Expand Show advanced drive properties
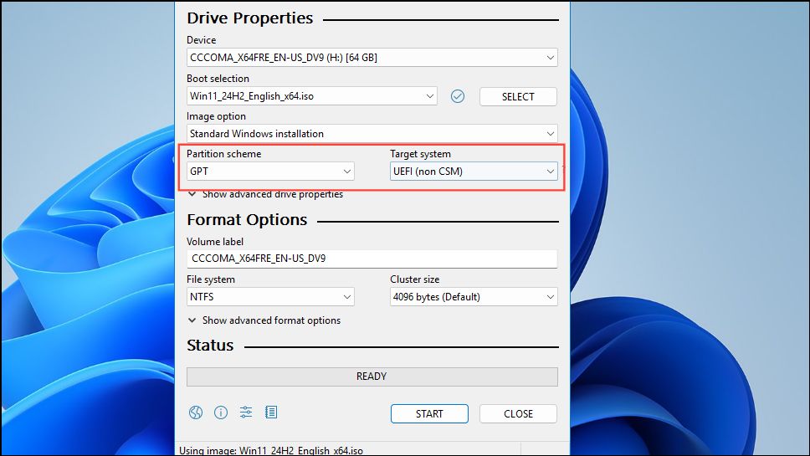This screenshot has width=810, height=456. [265, 195]
